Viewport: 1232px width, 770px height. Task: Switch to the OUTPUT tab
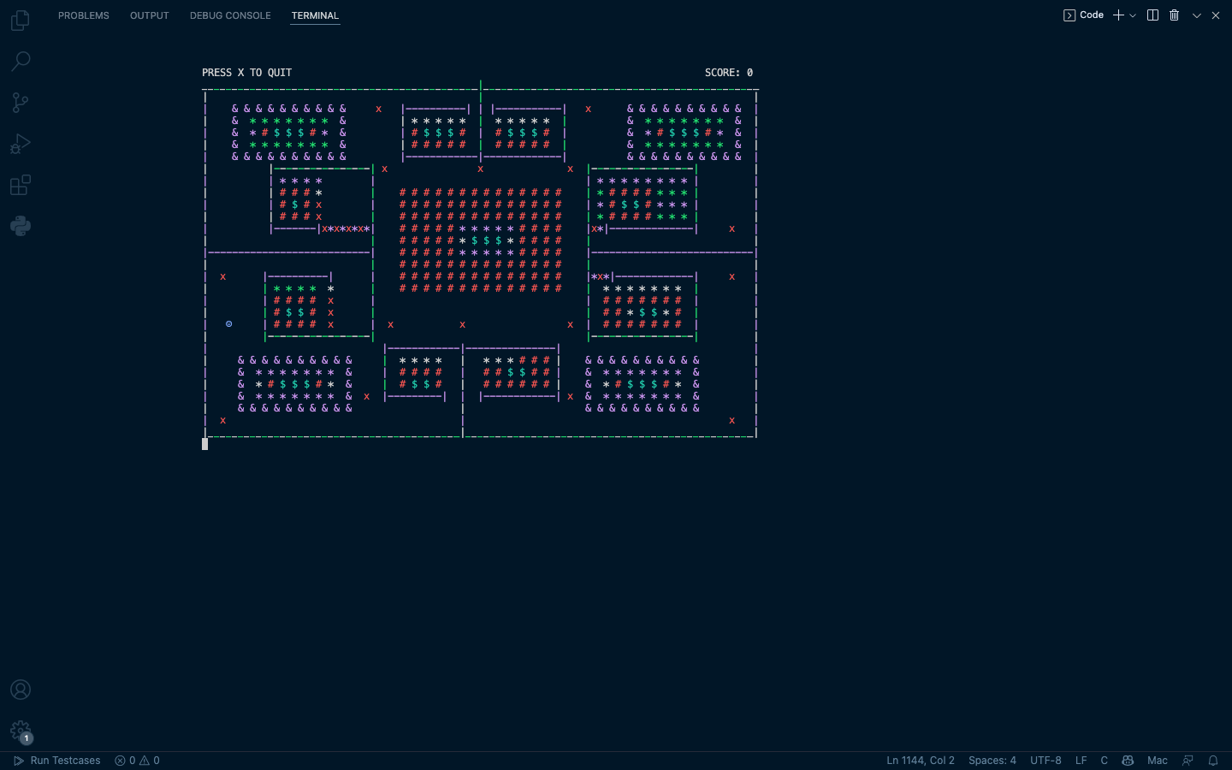[150, 15]
